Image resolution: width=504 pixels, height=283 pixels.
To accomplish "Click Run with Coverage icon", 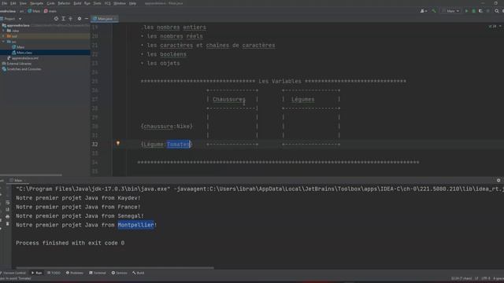I will coord(480,11).
